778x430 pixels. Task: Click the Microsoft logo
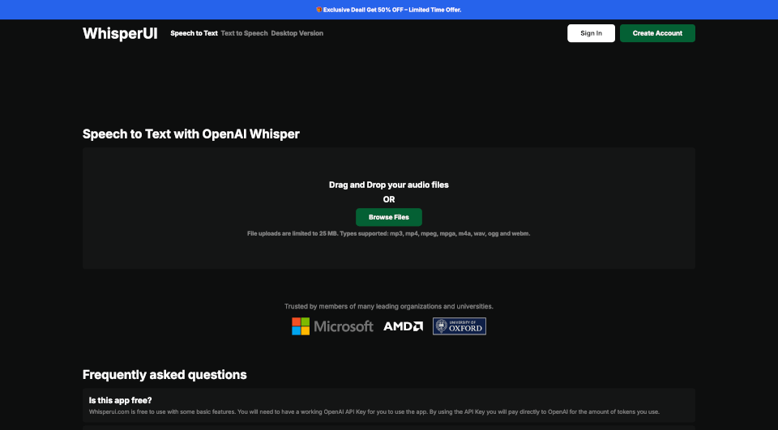tap(332, 326)
